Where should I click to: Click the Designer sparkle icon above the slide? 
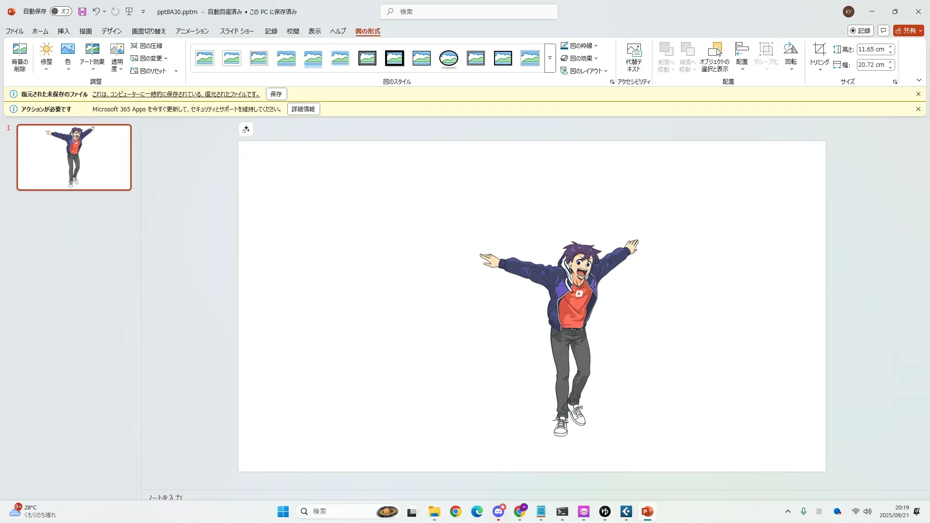246,129
